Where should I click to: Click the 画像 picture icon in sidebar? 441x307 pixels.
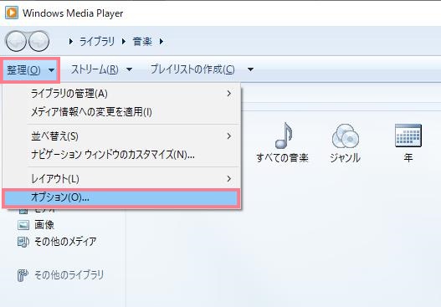23,225
